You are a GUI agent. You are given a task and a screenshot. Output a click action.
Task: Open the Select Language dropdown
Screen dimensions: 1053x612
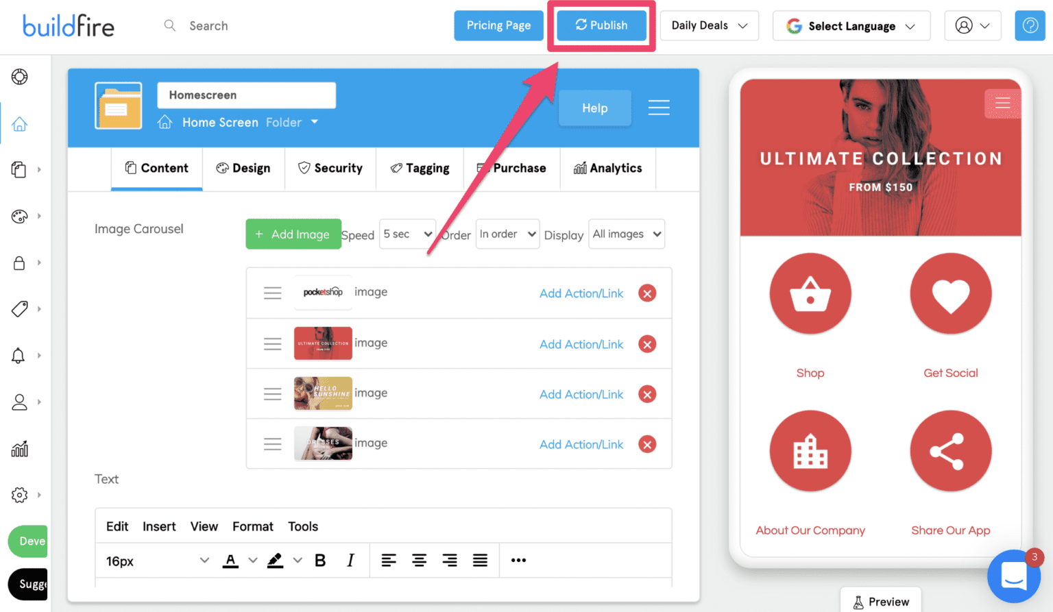coord(851,25)
